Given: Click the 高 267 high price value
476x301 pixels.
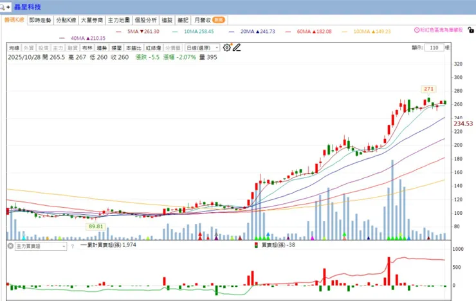Looking at the screenshot, I should click(x=77, y=57).
